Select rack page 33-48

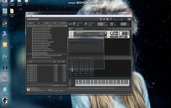pos(117,29)
